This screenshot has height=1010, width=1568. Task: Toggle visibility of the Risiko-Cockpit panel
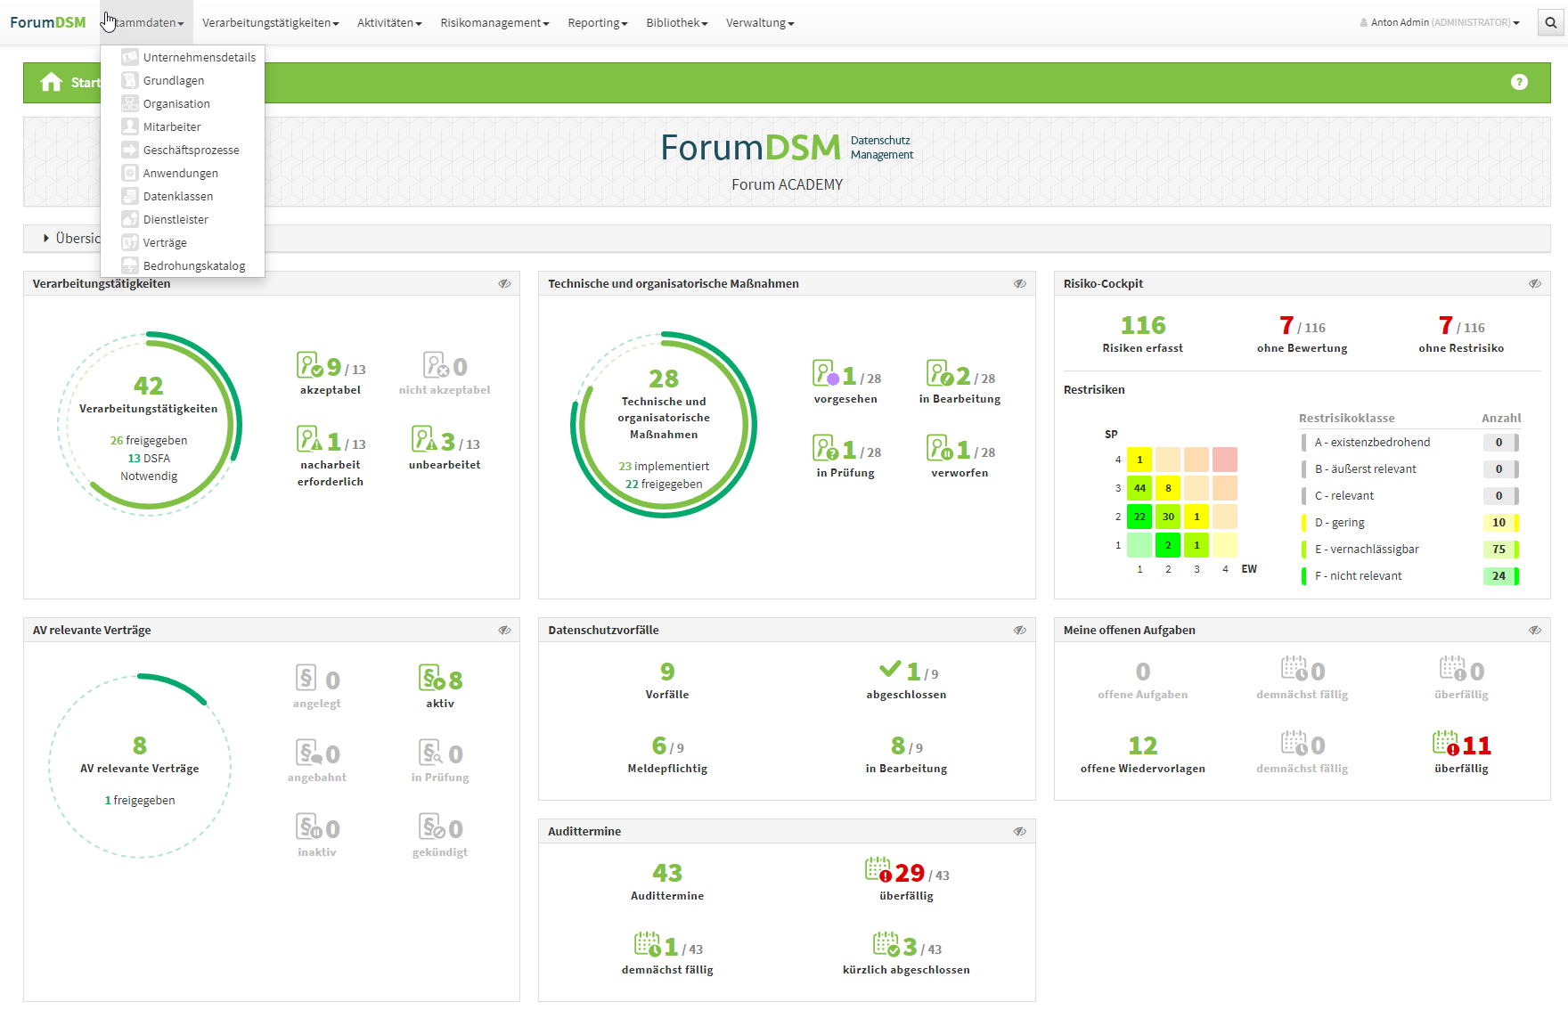[x=1535, y=284]
